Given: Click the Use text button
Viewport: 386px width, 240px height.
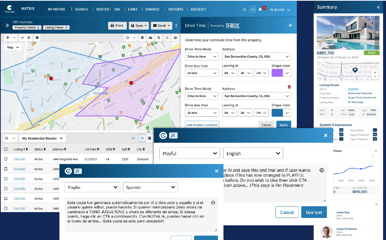Looking at the screenshot, I should click(314, 212).
